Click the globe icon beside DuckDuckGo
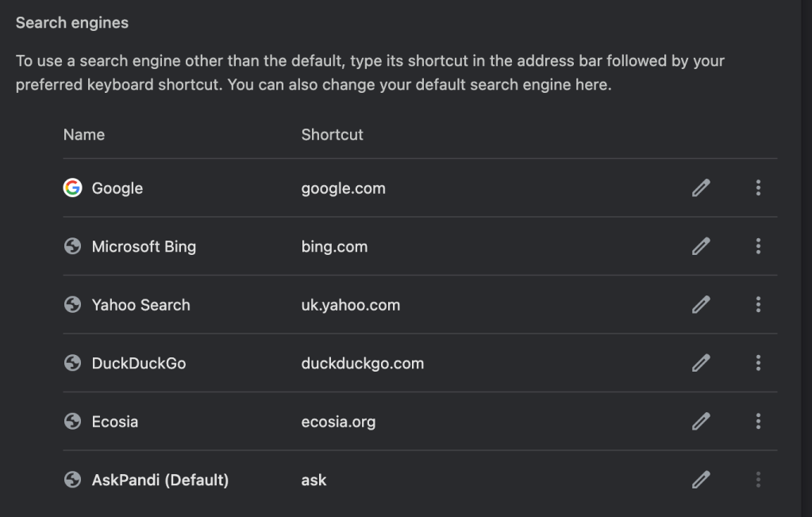The height and width of the screenshot is (517, 812). point(72,363)
